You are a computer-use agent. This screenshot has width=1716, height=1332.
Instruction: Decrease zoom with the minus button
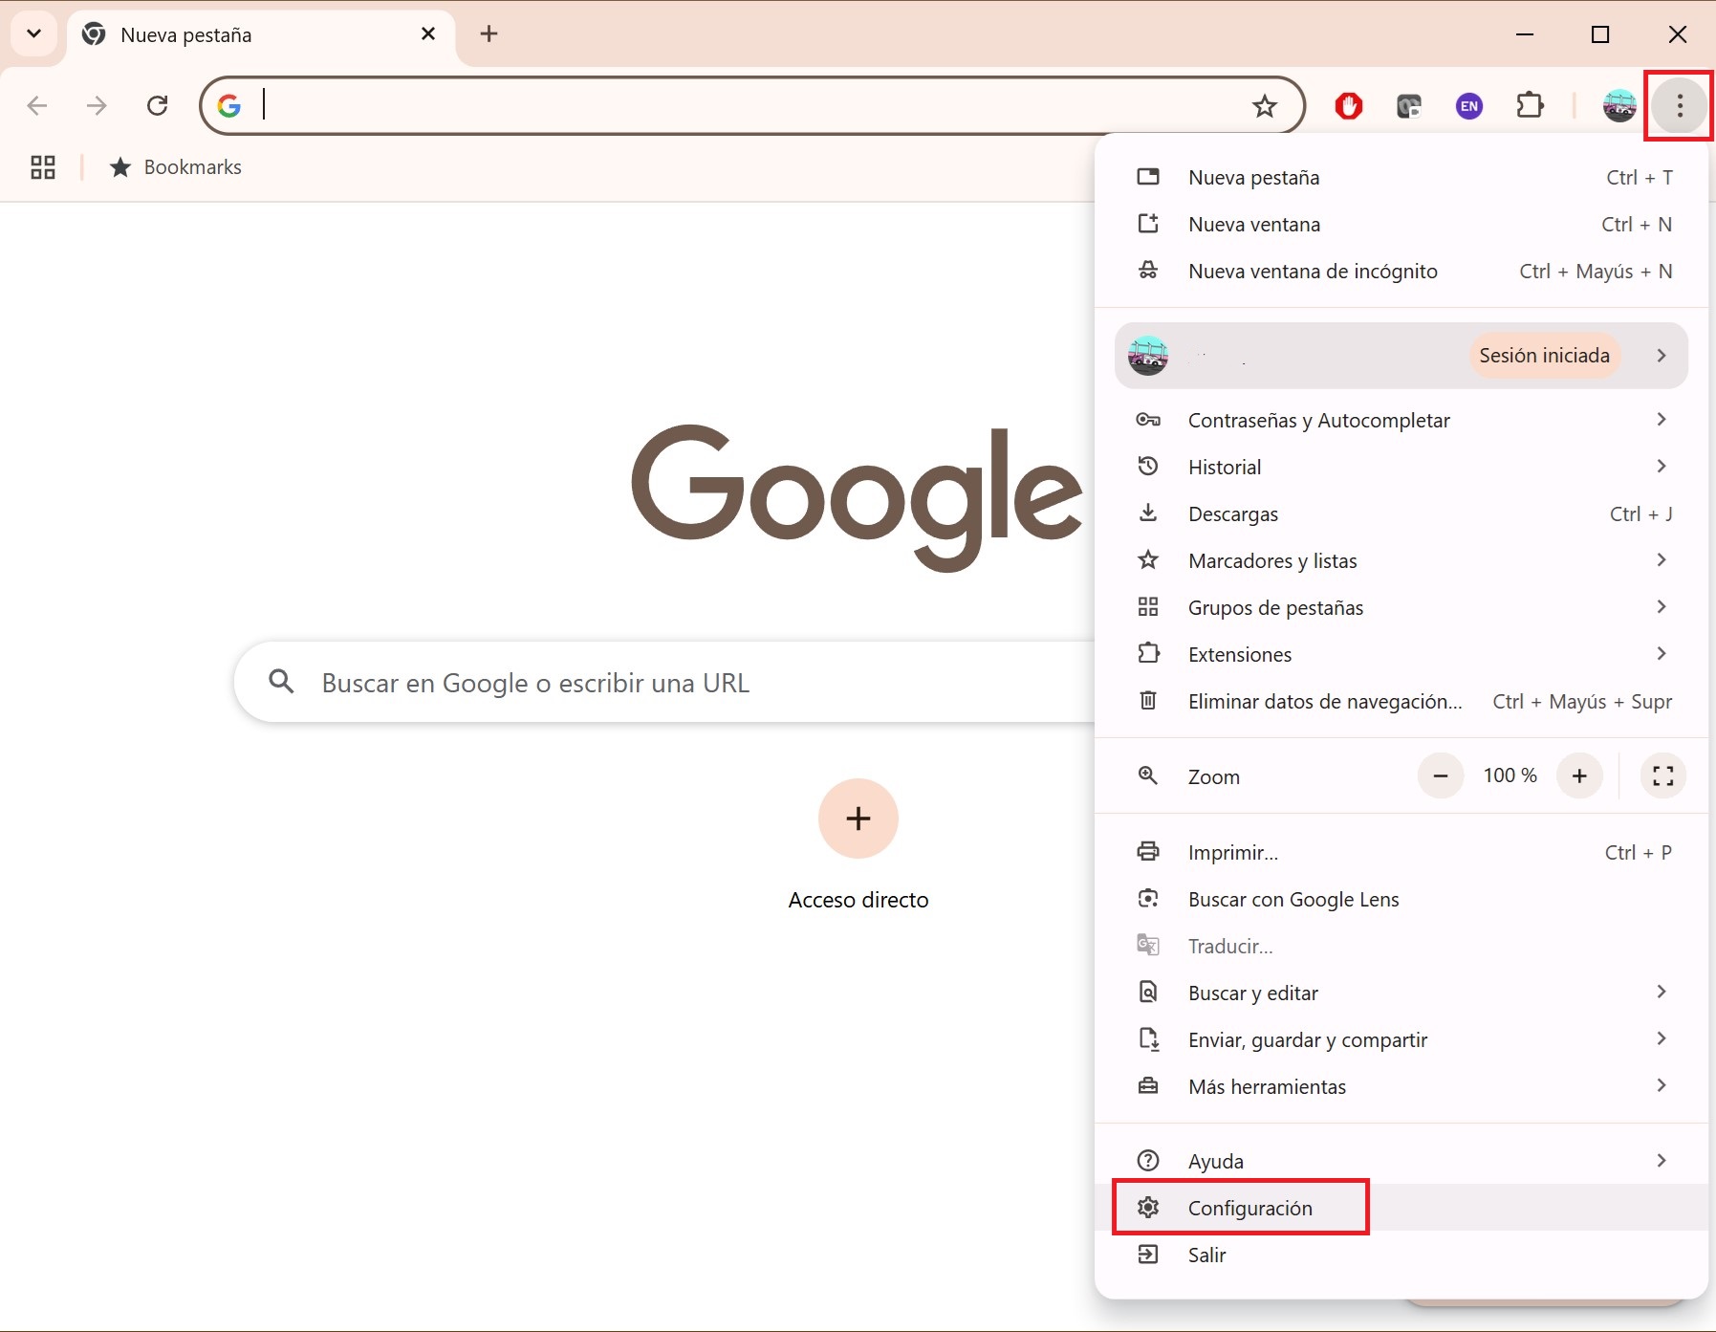pyautogui.click(x=1441, y=775)
